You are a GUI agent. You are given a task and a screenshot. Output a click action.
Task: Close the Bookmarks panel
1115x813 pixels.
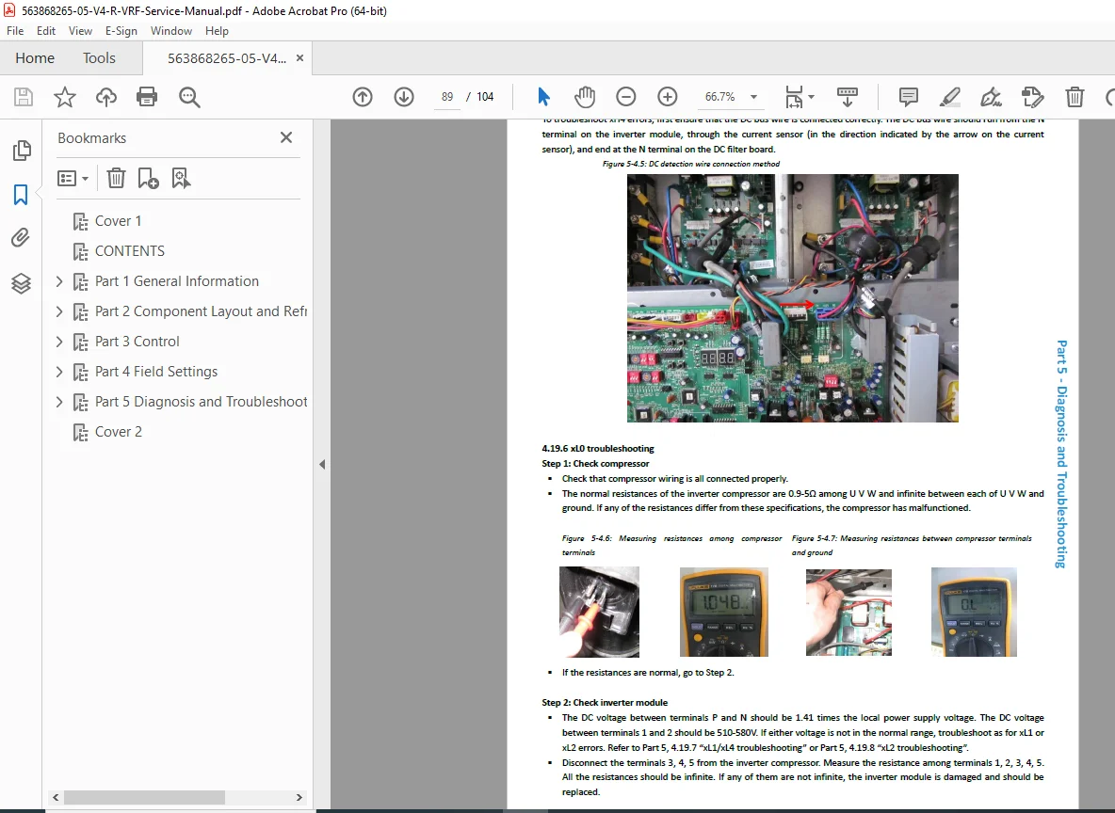[286, 138]
